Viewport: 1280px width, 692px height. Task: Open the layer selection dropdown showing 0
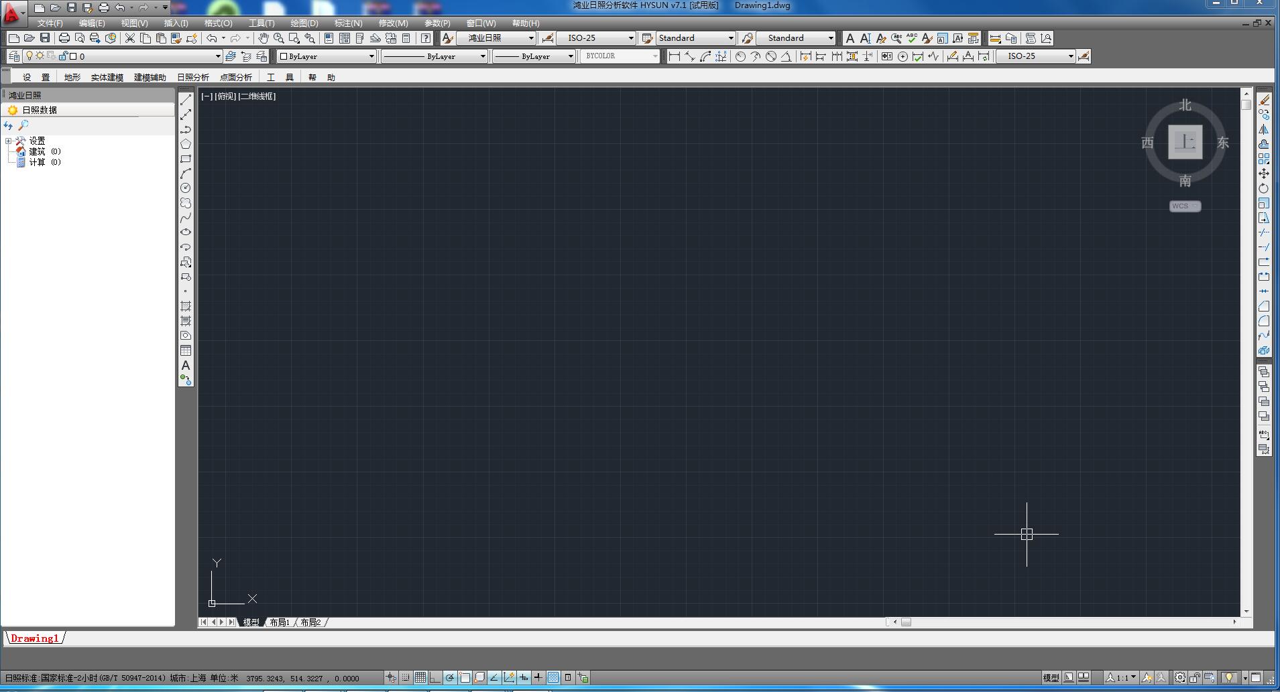pyautogui.click(x=123, y=56)
